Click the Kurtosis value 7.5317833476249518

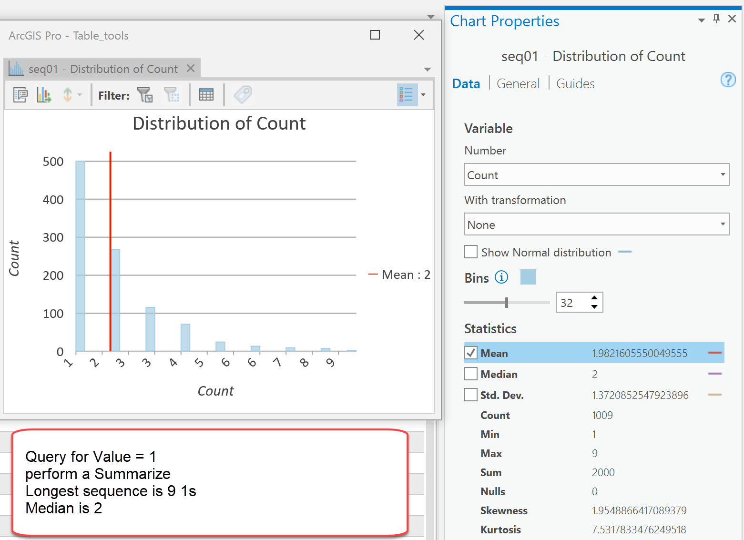(x=639, y=530)
